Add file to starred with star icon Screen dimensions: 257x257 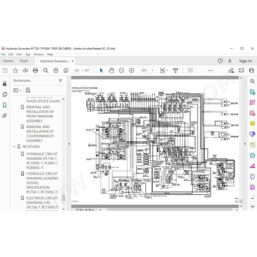pyautogui.click(x=15, y=70)
